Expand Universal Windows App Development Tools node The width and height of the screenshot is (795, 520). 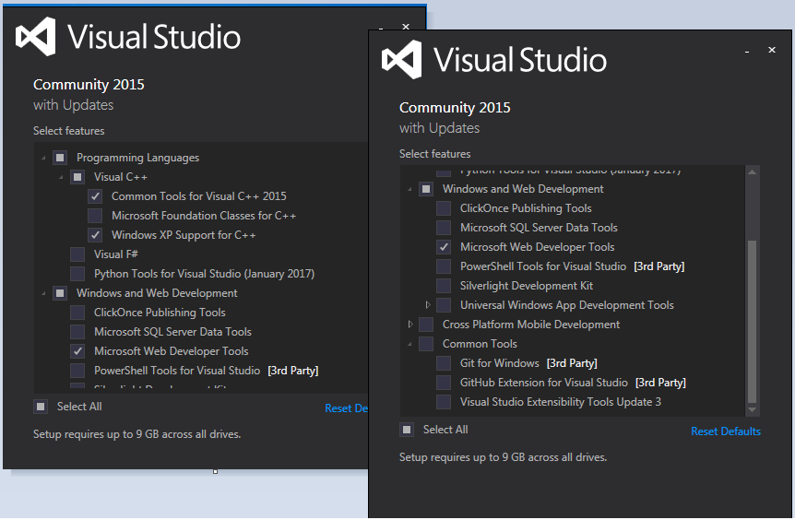click(x=427, y=305)
